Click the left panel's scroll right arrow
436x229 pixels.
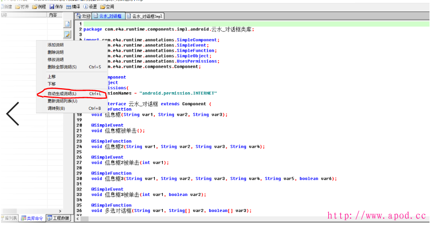(61, 211)
